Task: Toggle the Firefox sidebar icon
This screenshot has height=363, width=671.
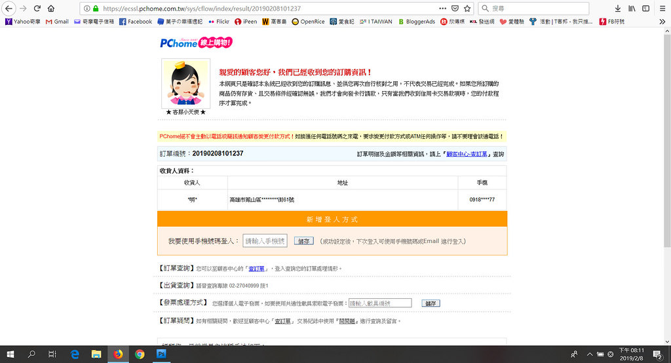Action: coord(645,8)
